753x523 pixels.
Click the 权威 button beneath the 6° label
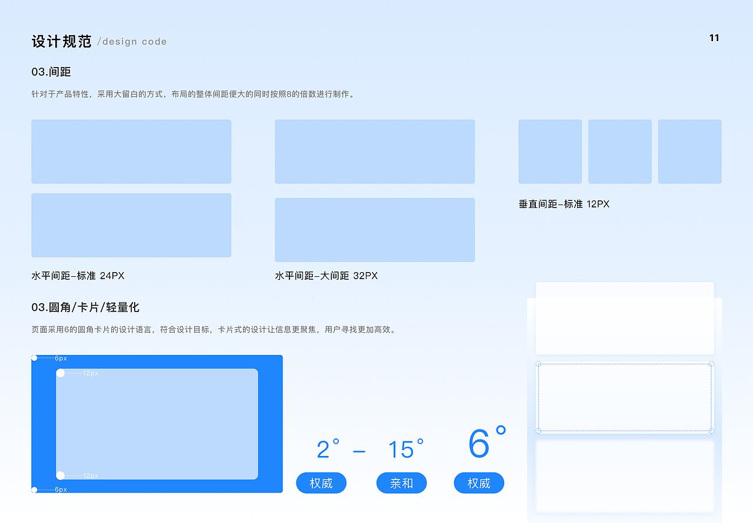tap(478, 482)
